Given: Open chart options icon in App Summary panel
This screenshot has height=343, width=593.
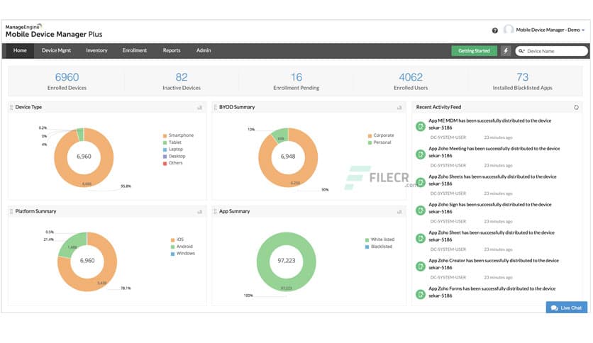Looking at the screenshot, I should (399, 212).
